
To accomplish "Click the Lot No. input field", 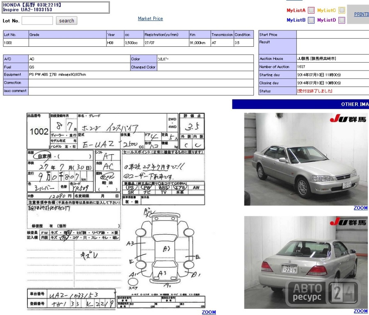I will [x=37, y=21].
